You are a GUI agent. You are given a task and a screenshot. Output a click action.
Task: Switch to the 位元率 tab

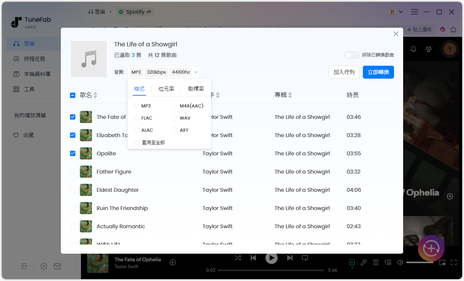tap(166, 89)
